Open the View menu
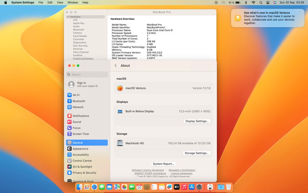This screenshot has width=308, height=193. [60, 3]
